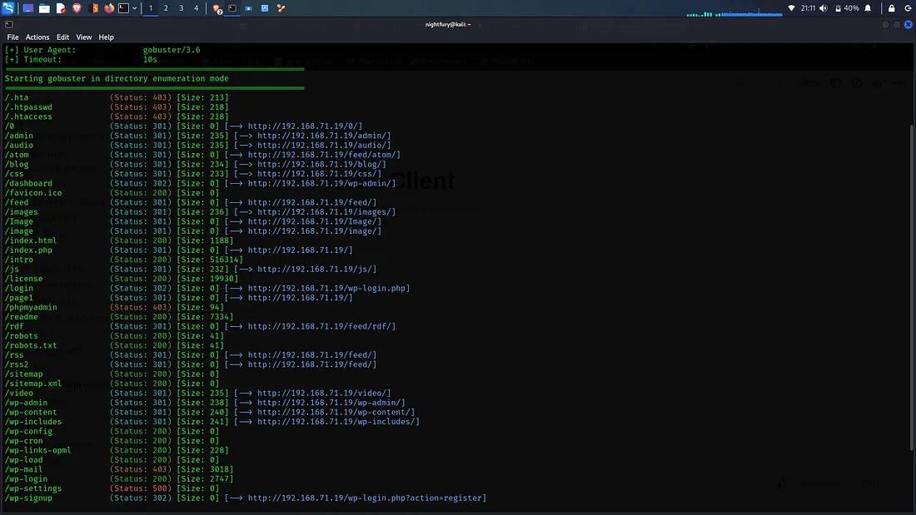Open the Kali applications menu
Image resolution: width=916 pixels, height=515 pixels.
pyautogui.click(x=8, y=8)
